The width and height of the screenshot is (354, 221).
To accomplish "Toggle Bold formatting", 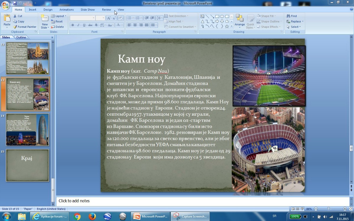I will (73, 25).
